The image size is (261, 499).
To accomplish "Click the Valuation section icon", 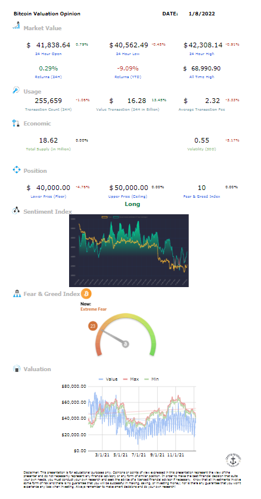I will pos(17,369).
